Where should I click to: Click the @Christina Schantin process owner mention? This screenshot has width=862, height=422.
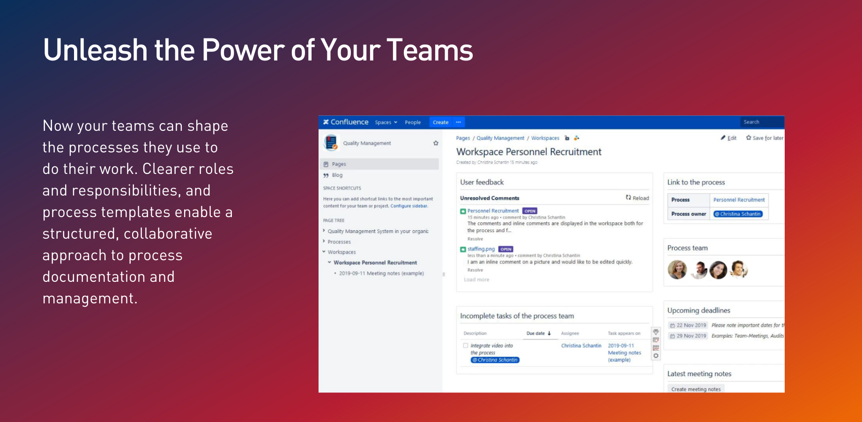pyautogui.click(x=738, y=214)
